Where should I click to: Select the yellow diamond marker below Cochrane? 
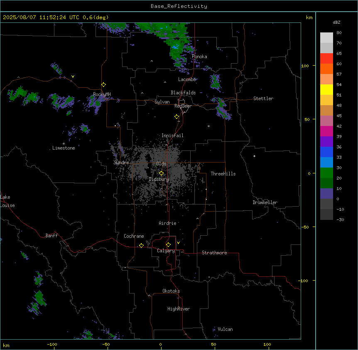click(x=141, y=245)
